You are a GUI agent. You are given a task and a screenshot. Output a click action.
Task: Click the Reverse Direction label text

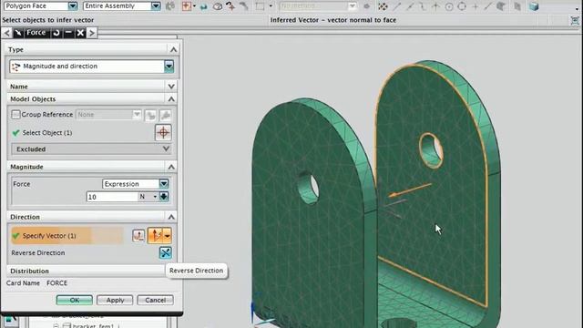38,253
